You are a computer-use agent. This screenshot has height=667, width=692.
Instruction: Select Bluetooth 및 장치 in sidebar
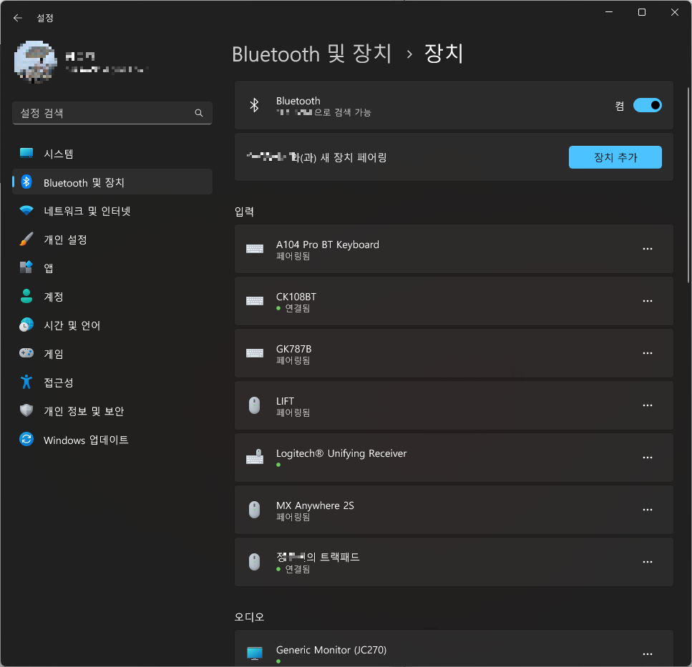(x=112, y=182)
